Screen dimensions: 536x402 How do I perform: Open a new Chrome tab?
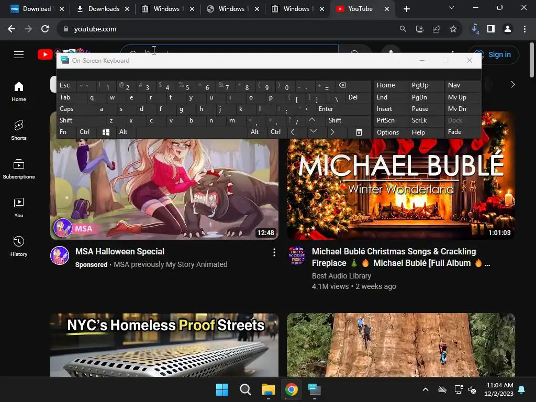click(x=406, y=9)
